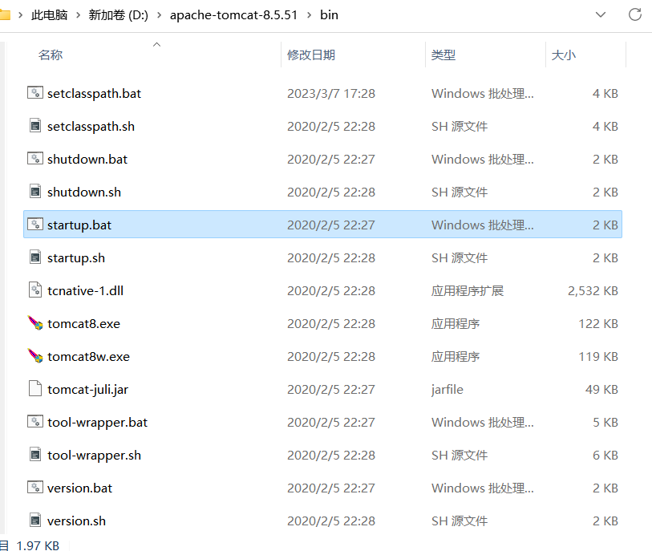
Task: Sort files by 大小 column header
Action: (x=564, y=55)
